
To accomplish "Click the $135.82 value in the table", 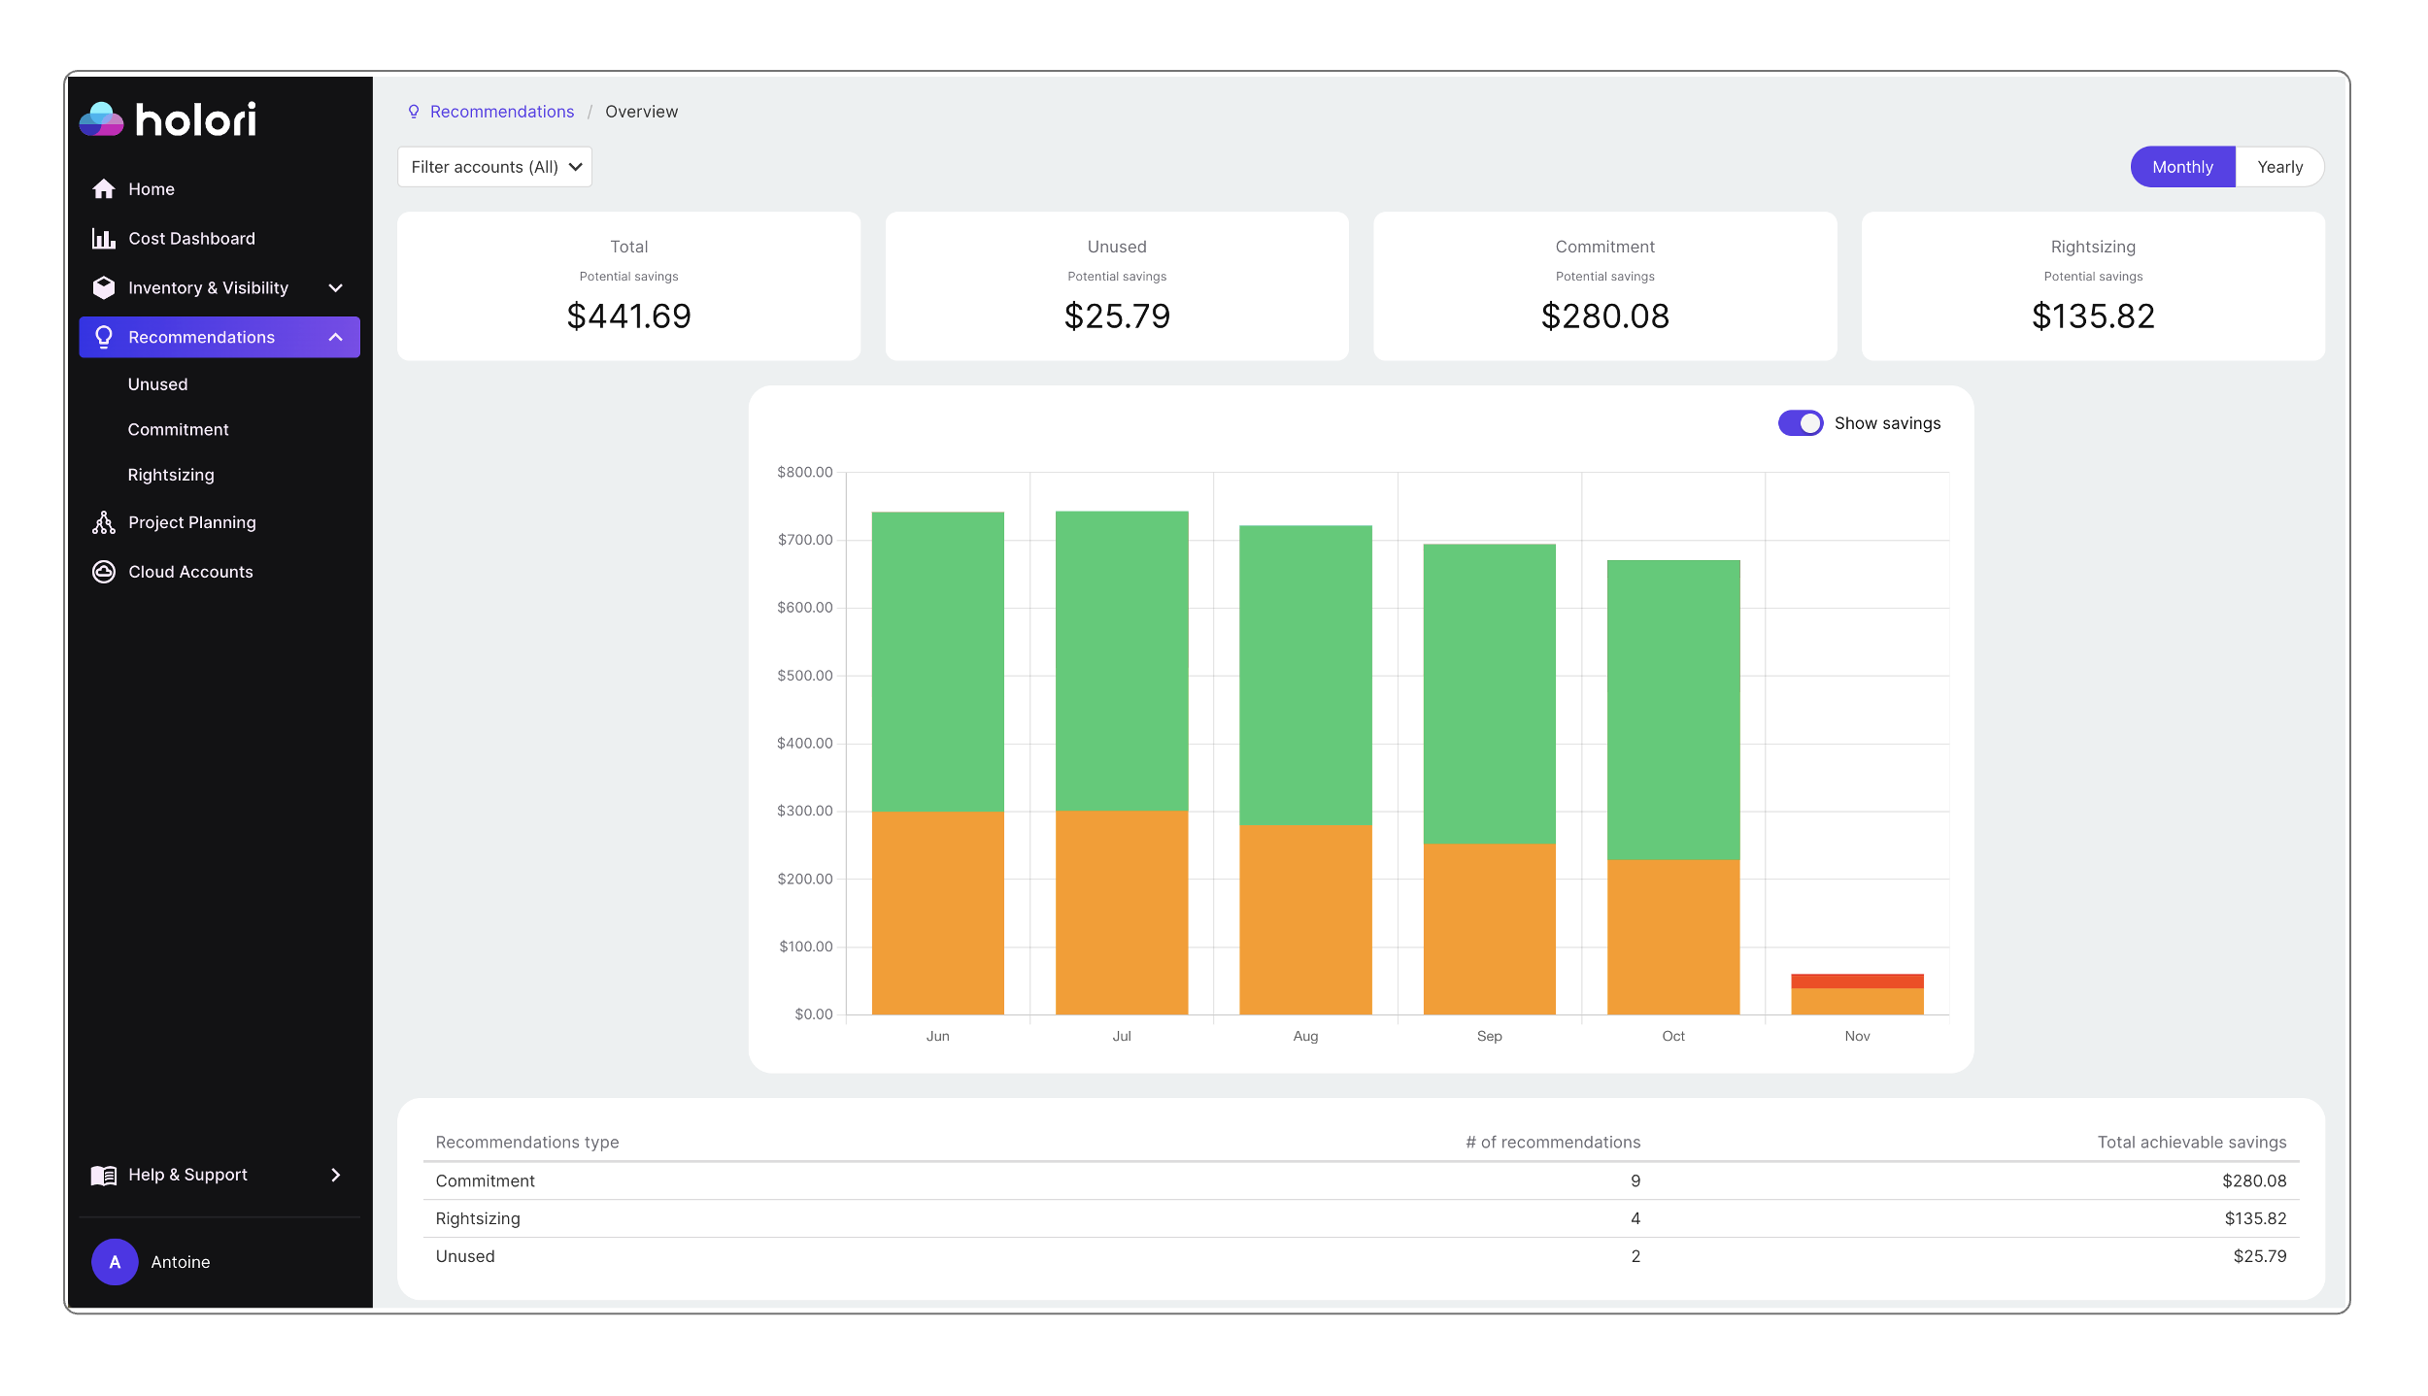I will 2255,1218.
